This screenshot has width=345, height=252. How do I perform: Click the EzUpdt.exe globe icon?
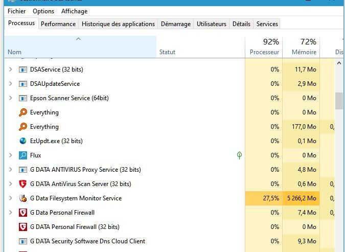click(x=22, y=141)
